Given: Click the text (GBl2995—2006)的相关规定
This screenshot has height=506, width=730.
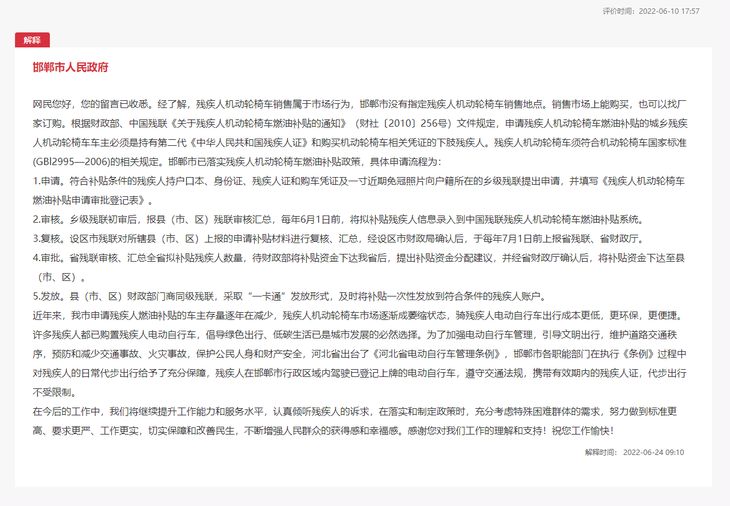Looking at the screenshot, I should pos(96,161).
